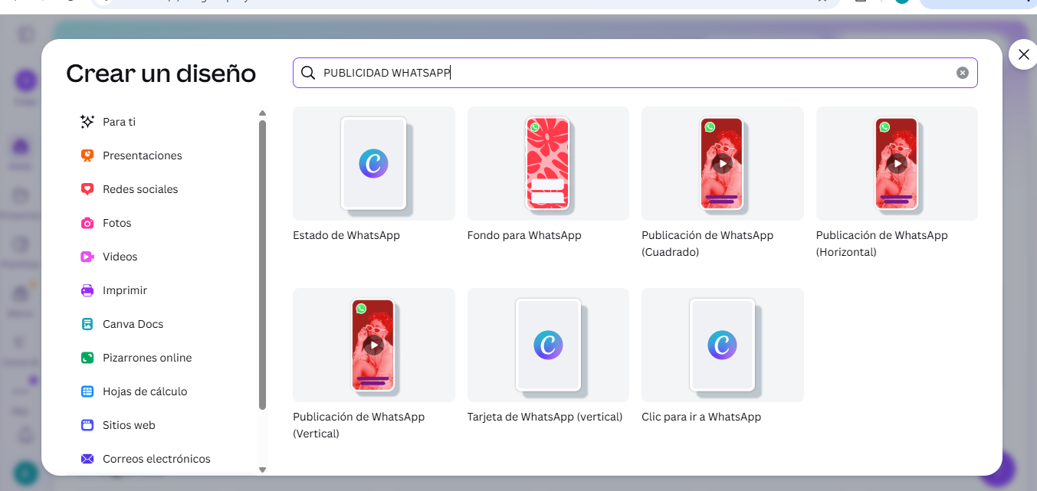The width and height of the screenshot is (1037, 491).
Task: Click the Estado de WhatsApp label
Action: click(x=346, y=235)
